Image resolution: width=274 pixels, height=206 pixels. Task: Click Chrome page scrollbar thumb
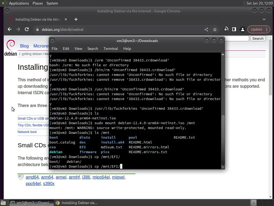(x=270, y=67)
